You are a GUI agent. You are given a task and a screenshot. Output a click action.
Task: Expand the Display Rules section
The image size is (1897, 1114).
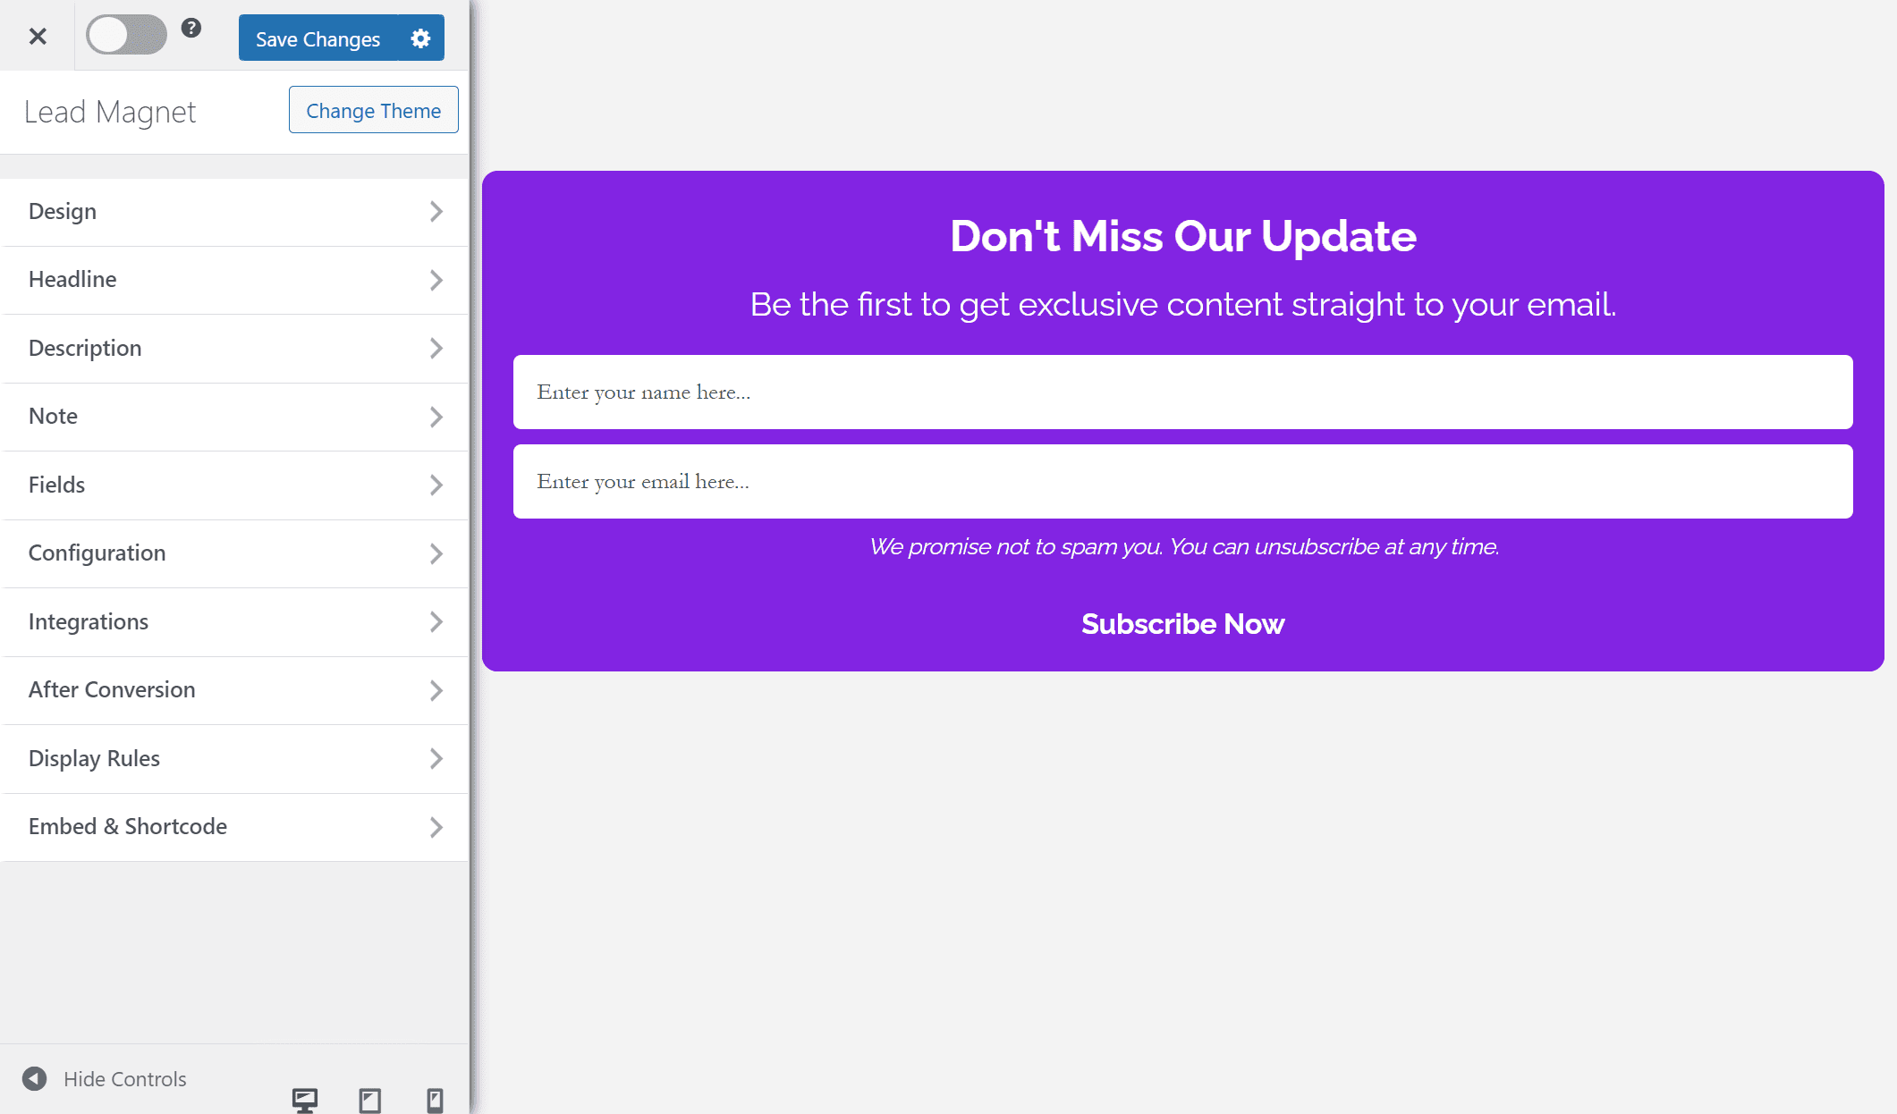pyautogui.click(x=233, y=758)
